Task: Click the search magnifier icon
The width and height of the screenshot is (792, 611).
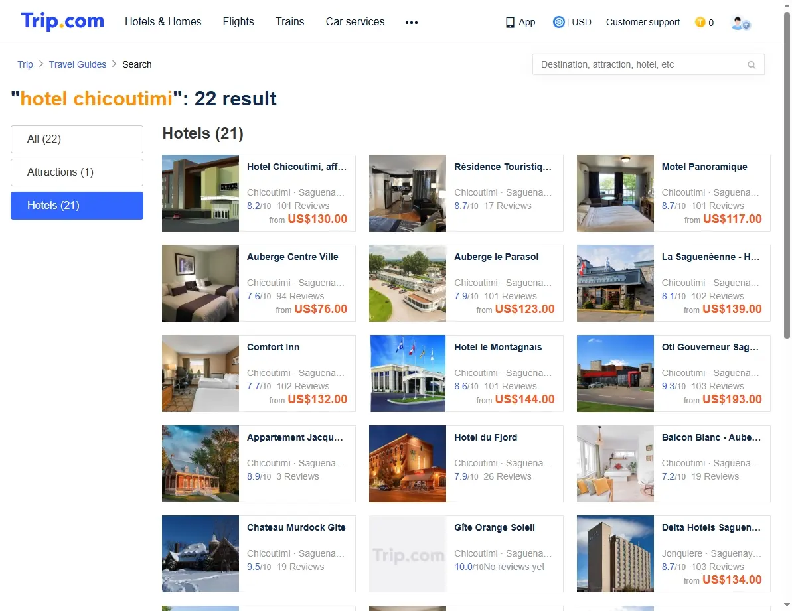Action: coord(752,64)
